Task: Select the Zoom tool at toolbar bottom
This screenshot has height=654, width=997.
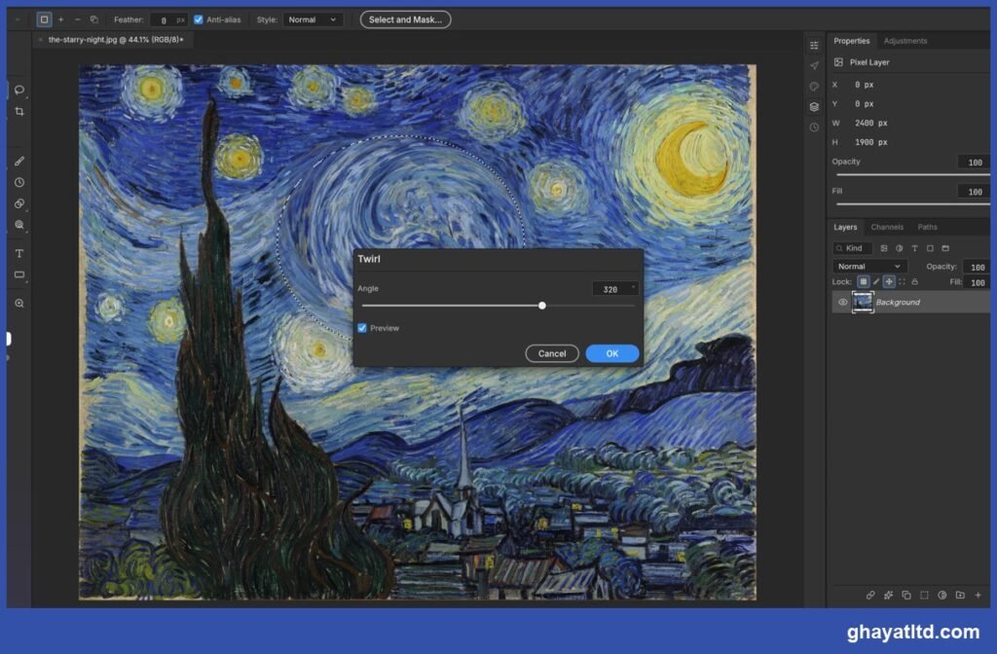Action: point(19,304)
